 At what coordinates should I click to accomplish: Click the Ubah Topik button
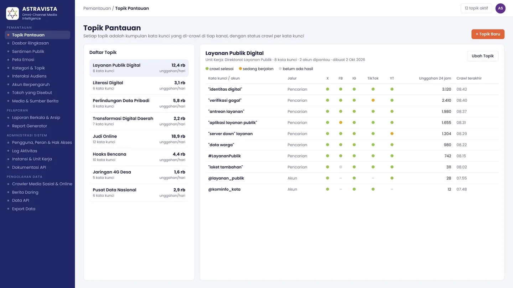pyautogui.click(x=483, y=56)
